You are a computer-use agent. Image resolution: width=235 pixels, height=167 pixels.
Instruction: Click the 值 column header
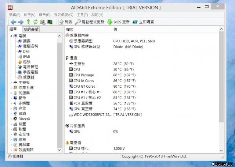(x=155, y=30)
